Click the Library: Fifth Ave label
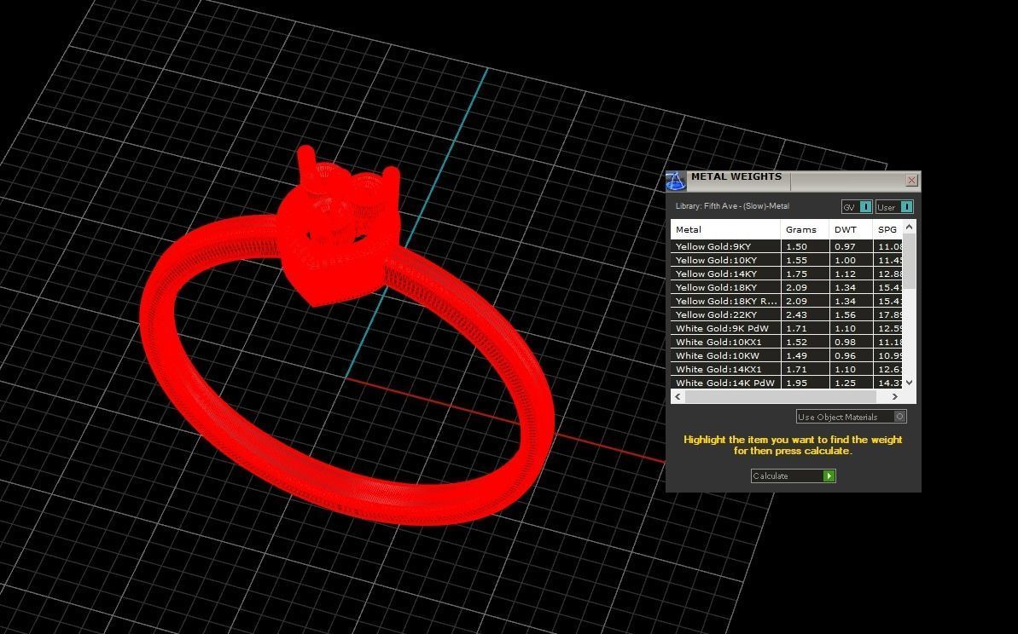Screen dimensions: 1018x634 tap(732, 206)
